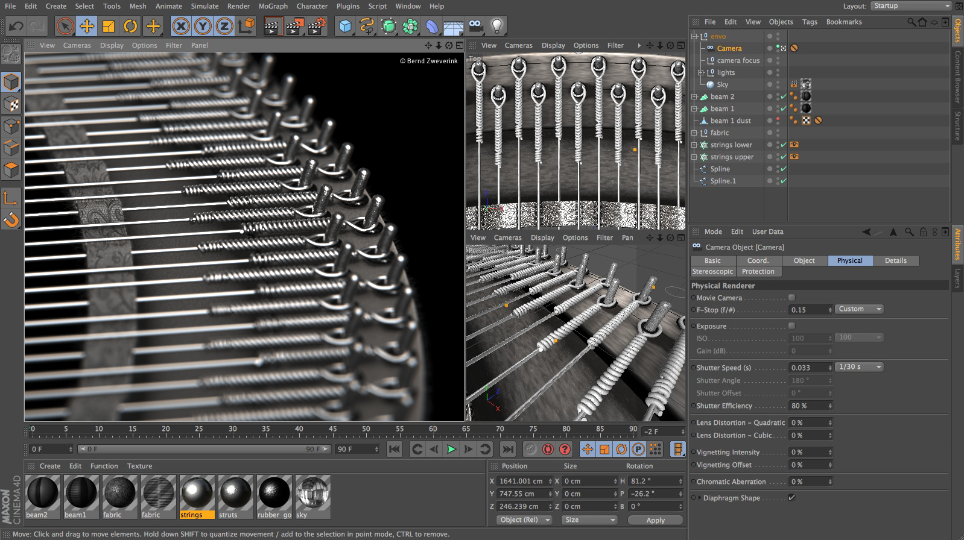Open the Render to Picture Viewer icon

click(294, 26)
